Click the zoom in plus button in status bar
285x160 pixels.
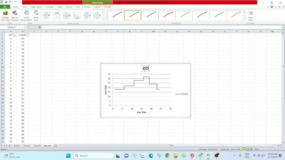click(283, 149)
